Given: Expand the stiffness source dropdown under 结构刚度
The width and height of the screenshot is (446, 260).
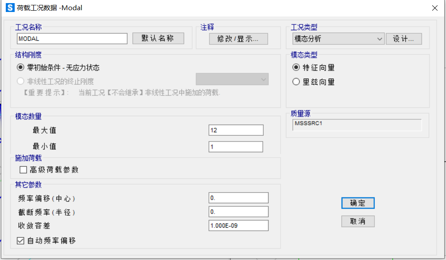Looking at the screenshot, I should coord(265,79).
